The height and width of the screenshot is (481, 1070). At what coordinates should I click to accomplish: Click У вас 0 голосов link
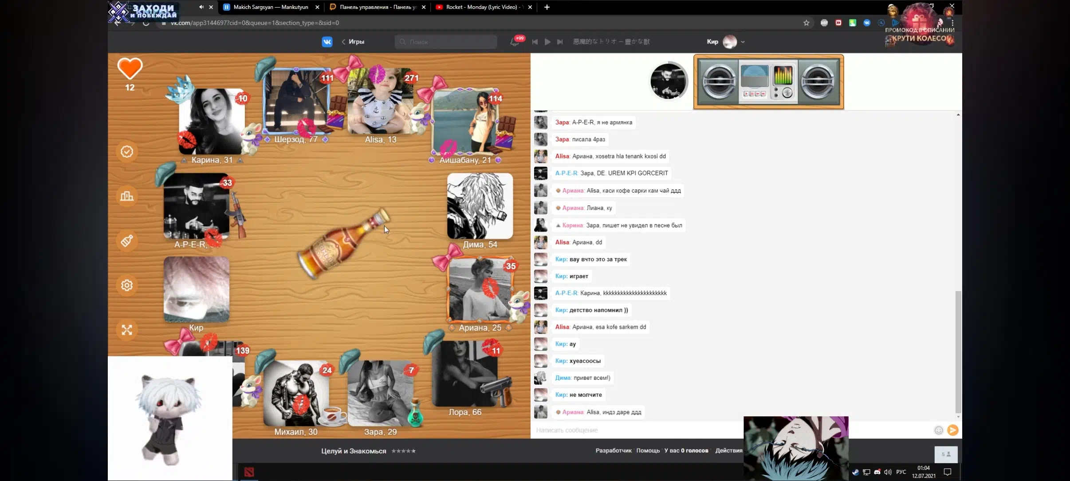pos(686,451)
